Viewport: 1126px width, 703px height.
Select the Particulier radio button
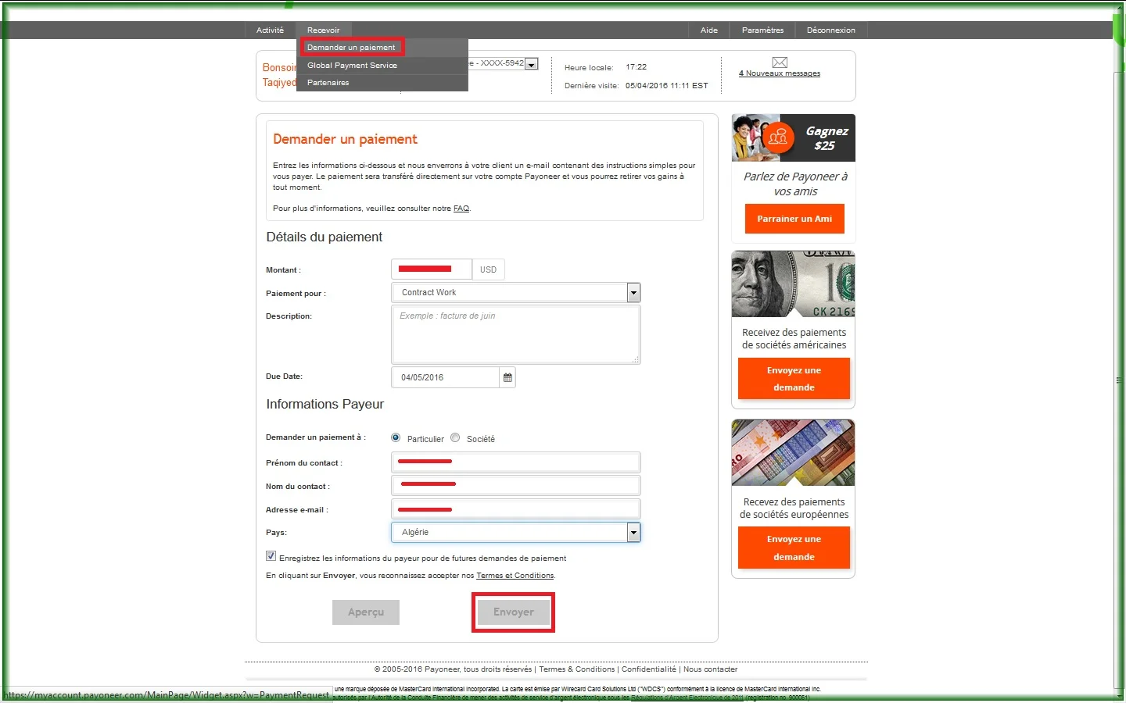point(396,438)
